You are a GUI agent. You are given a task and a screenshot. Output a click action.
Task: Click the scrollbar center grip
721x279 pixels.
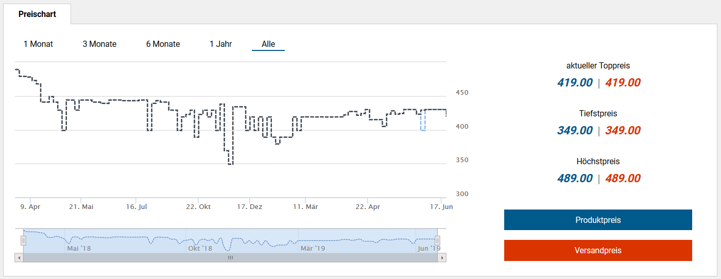pyautogui.click(x=230, y=257)
